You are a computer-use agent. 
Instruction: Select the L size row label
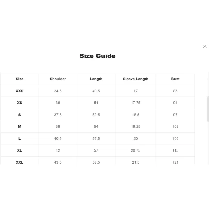[20, 139]
